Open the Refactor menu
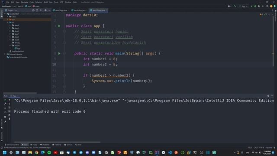 click(39, 2)
